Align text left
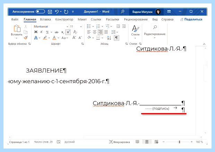 pyautogui.click(x=89, y=32)
